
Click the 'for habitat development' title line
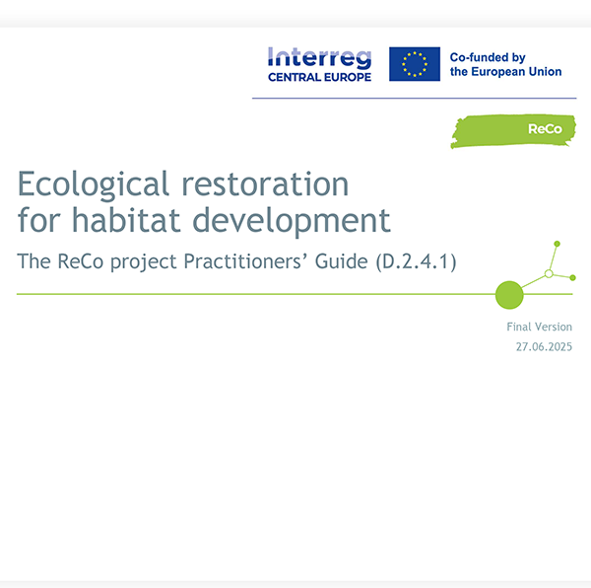tap(204, 220)
